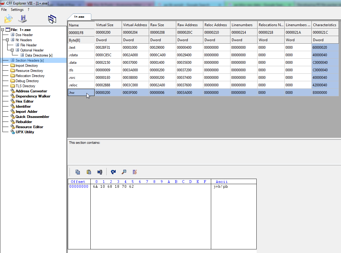Click the blue undo arrow icon
Screen dimensions: 341x253
click(113, 172)
